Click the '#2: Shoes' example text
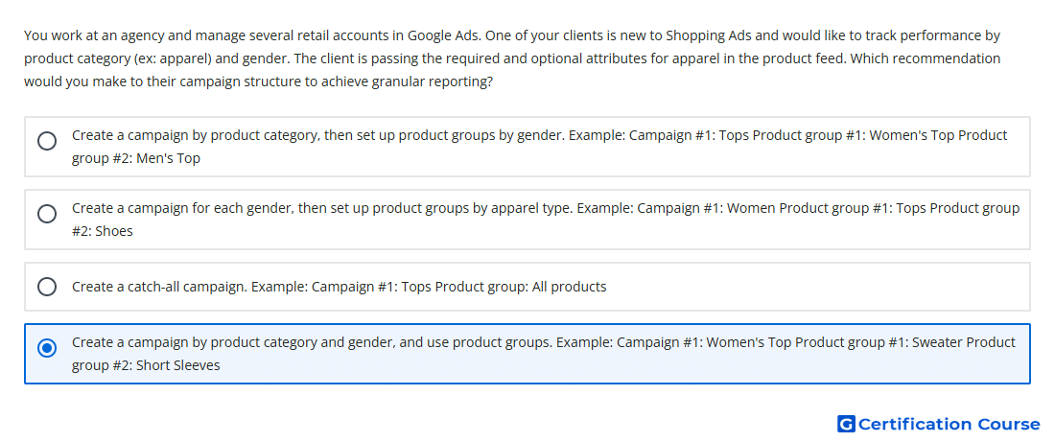 click(103, 231)
